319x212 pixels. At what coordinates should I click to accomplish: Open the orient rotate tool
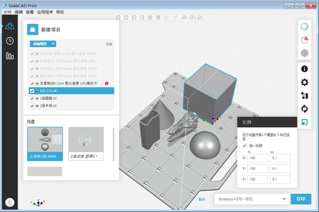(305, 109)
